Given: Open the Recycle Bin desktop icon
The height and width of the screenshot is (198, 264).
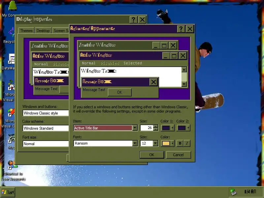Looking at the screenshot, I should (12, 32).
